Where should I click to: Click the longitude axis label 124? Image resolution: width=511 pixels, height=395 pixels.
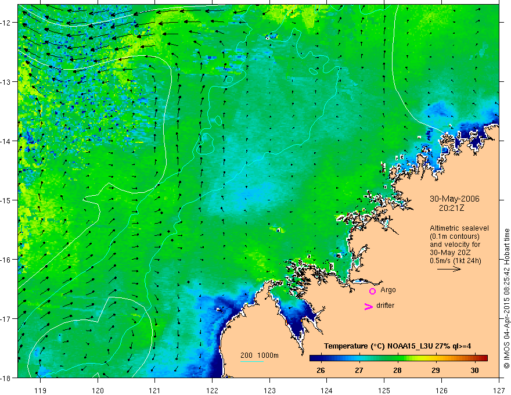click(x=327, y=390)
